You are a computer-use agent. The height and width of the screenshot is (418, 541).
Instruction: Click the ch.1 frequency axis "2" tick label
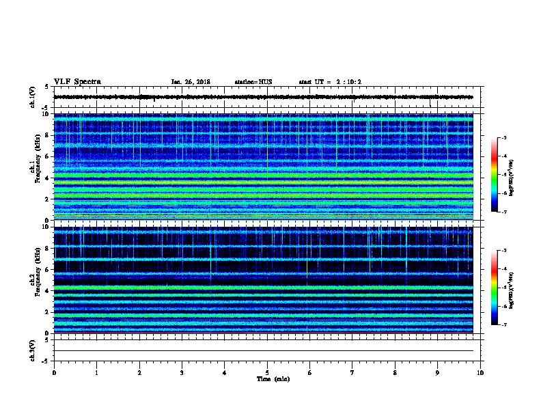[x=47, y=199]
